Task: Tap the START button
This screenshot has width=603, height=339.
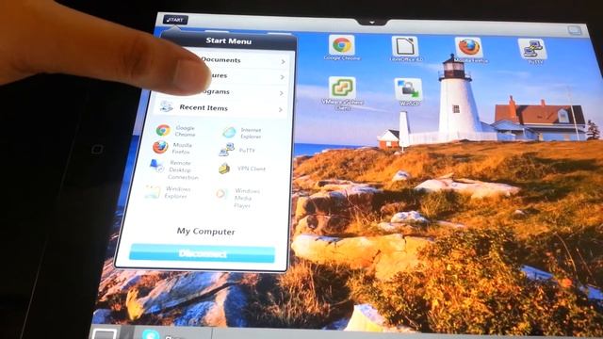Action: (x=175, y=20)
